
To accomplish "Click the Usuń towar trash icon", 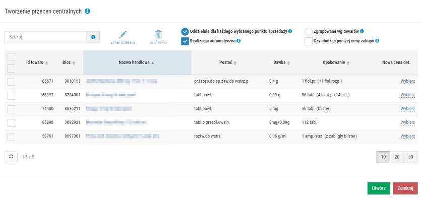I will pyautogui.click(x=158, y=35).
